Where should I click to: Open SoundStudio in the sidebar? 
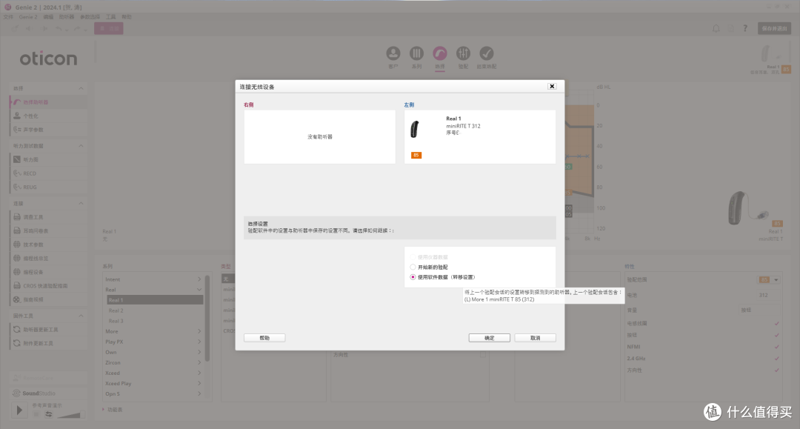click(x=48, y=393)
